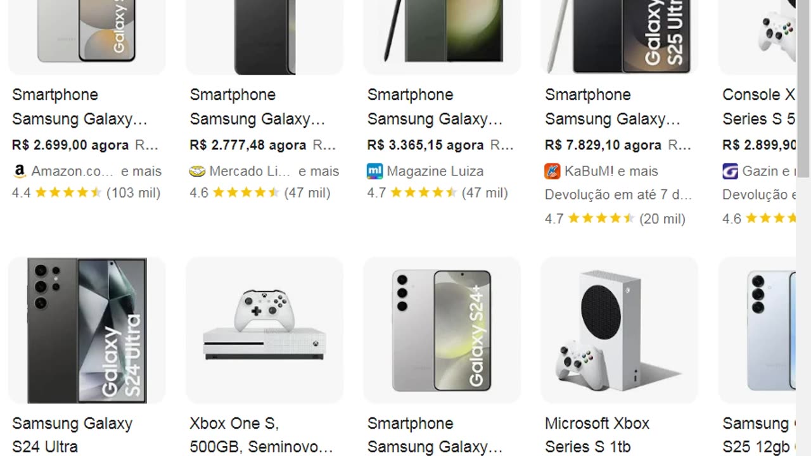Click the Mercado Livre store icon
The height and width of the screenshot is (456, 811).
(x=197, y=171)
